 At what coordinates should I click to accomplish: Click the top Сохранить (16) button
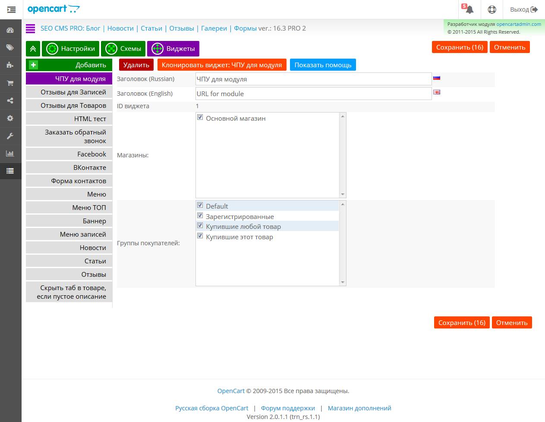coord(460,47)
